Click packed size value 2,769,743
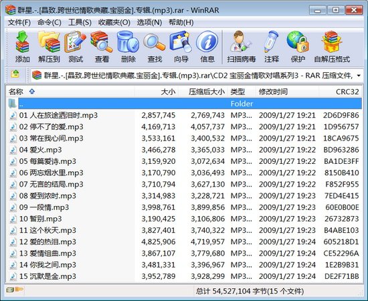The height and width of the screenshot is (301, 368). 207,116
